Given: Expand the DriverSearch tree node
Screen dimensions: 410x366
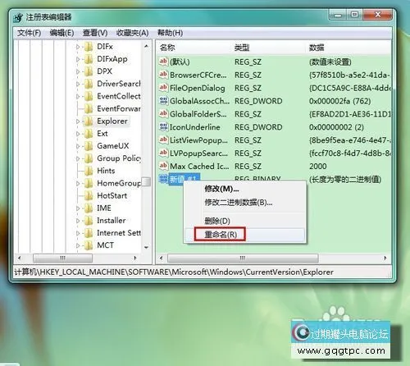Looking at the screenshot, I should (78, 84).
